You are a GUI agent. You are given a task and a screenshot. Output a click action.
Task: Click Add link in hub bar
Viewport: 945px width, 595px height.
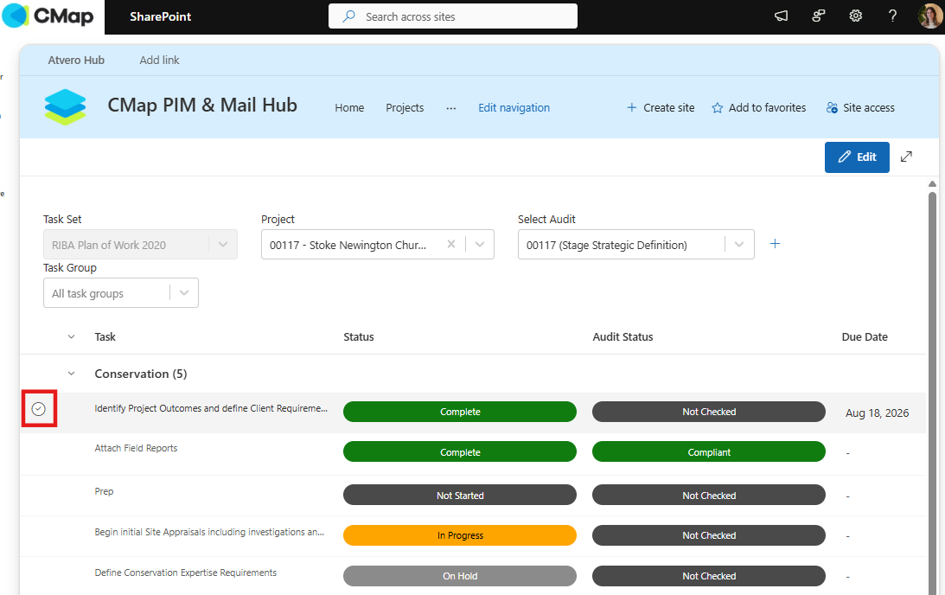[160, 60]
